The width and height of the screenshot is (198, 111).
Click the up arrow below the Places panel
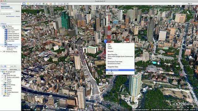12,66
